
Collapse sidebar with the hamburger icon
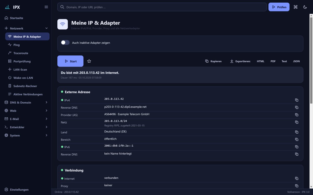pos(46,7)
